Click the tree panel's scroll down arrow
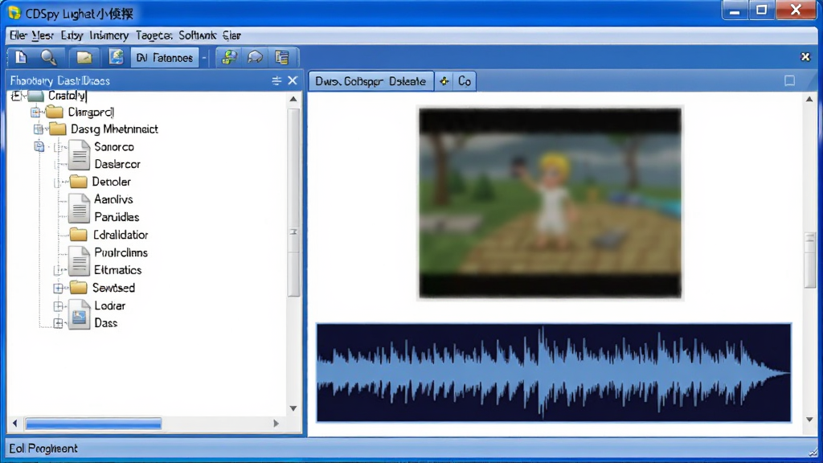Screen dimensions: 823x463 (x=293, y=408)
